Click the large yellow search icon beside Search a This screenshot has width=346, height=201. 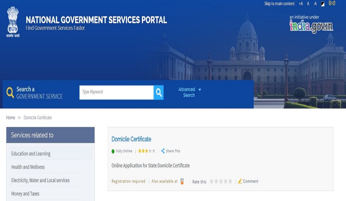(x=10, y=92)
